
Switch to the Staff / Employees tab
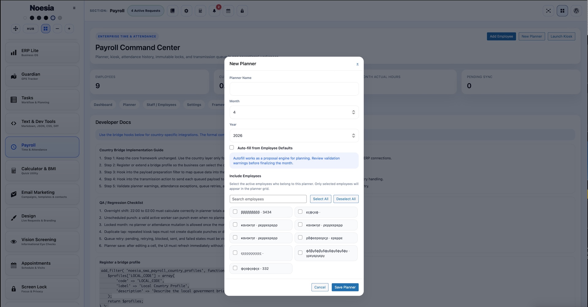coord(161,105)
